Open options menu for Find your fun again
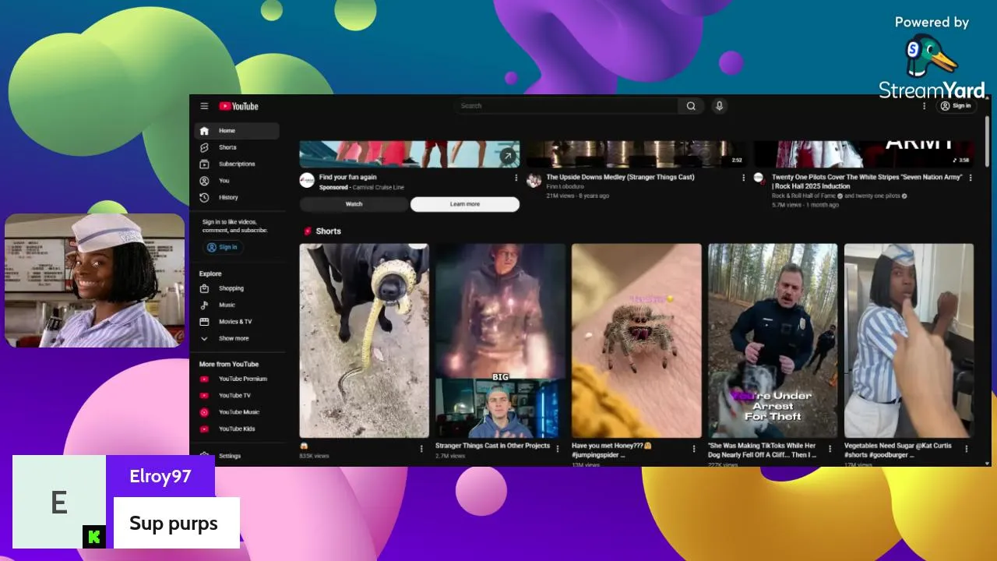Viewport: 997px width, 561px height. coord(516,178)
